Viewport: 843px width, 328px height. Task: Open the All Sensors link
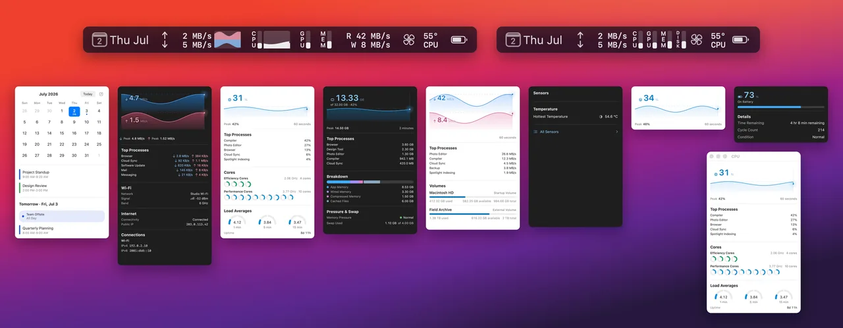tap(549, 132)
